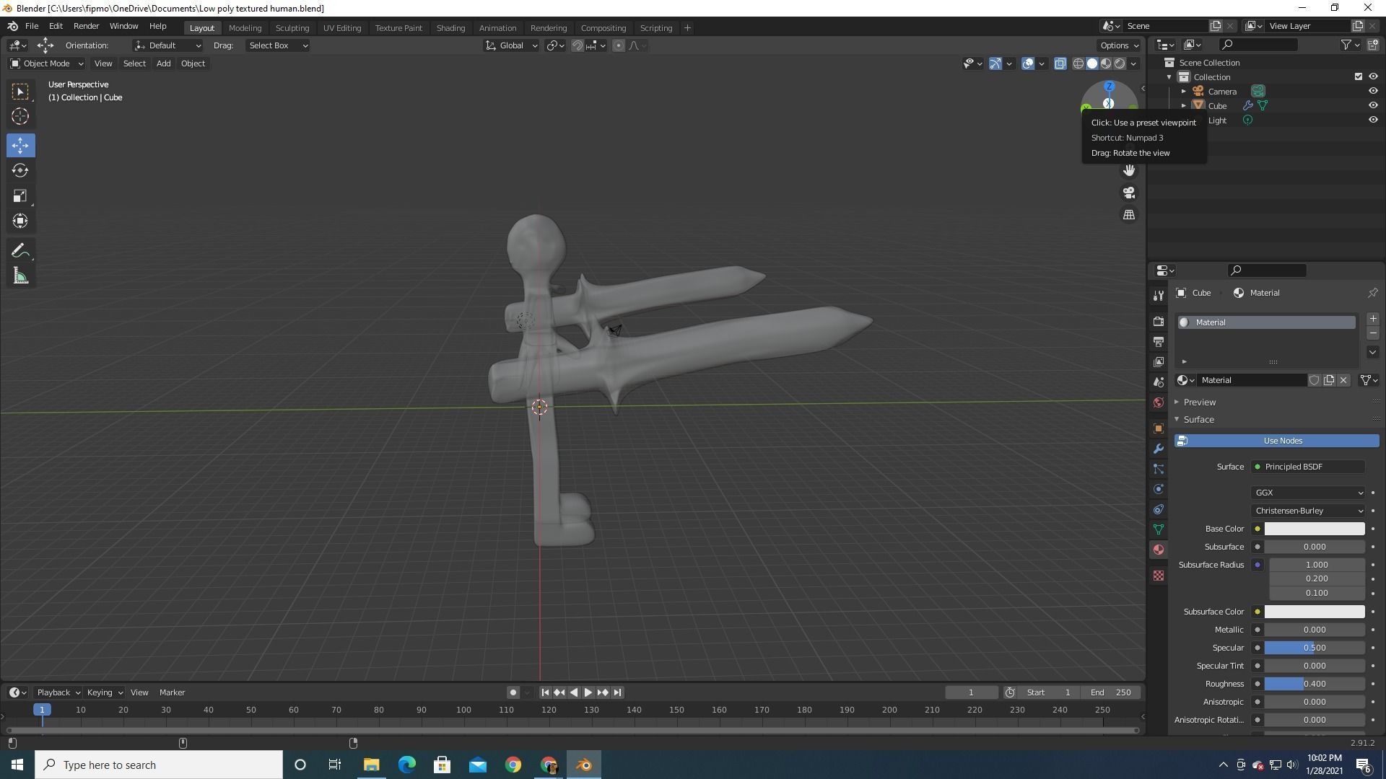1386x779 pixels.
Task: Add a new material slot with plus button
Action: click(x=1374, y=318)
